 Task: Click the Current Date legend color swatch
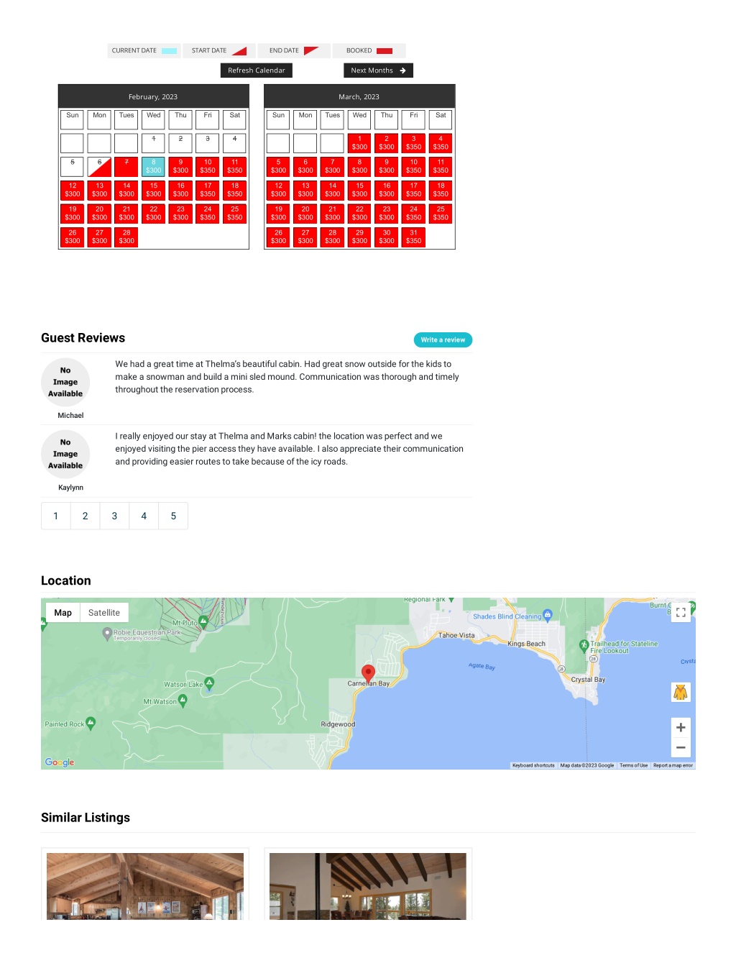point(170,51)
